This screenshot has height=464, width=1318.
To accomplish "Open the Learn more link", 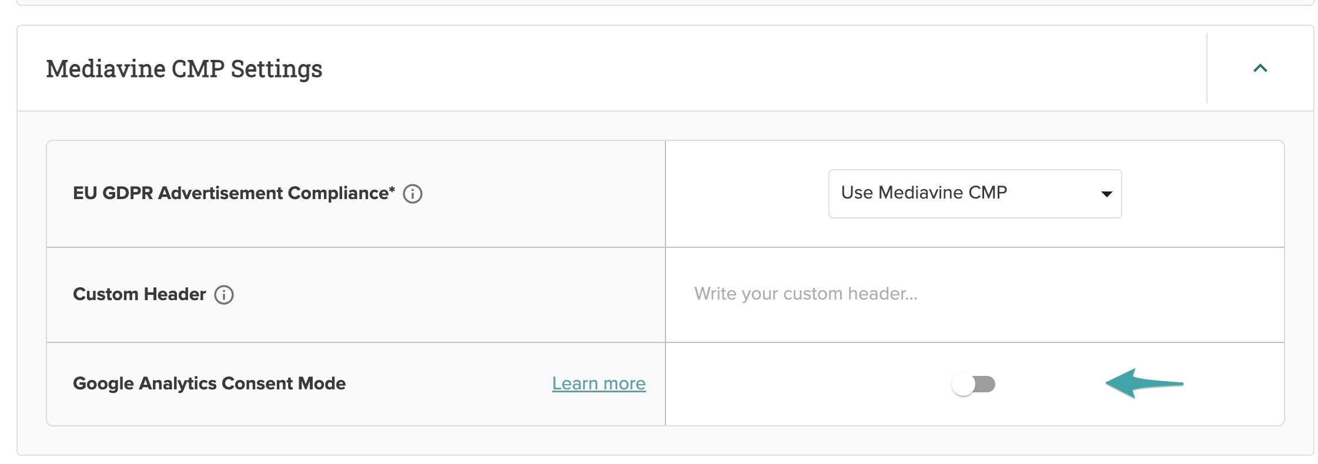I will (x=598, y=384).
